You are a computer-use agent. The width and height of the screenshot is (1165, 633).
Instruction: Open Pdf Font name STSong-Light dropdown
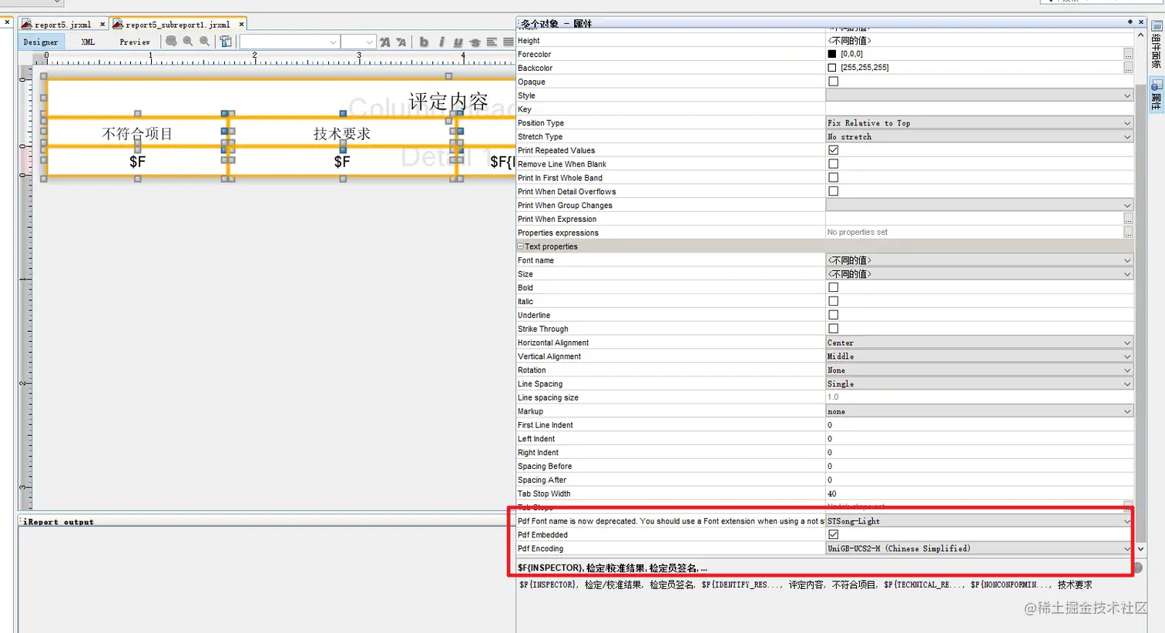[x=979, y=521]
